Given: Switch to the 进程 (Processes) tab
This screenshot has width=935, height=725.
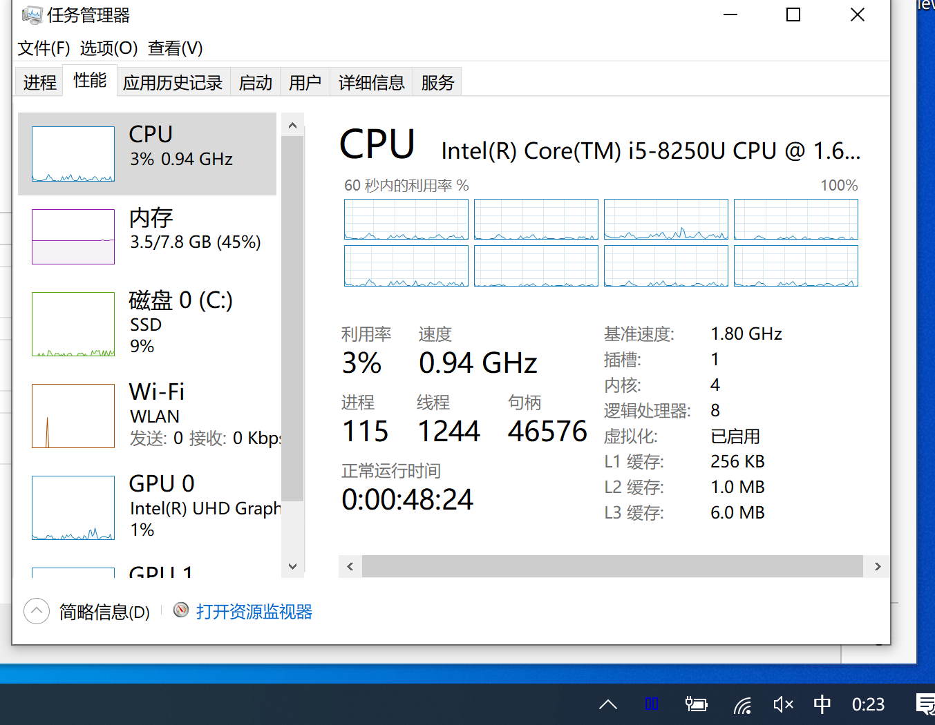Looking at the screenshot, I should point(39,83).
